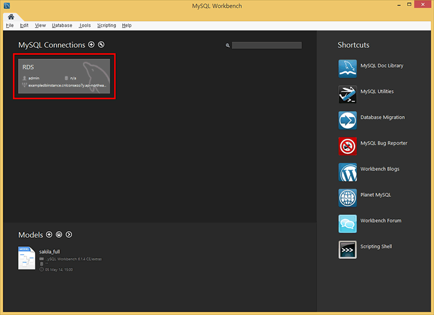The width and height of the screenshot is (434, 315).
Task: Open the Scripting menu
Action: click(106, 25)
